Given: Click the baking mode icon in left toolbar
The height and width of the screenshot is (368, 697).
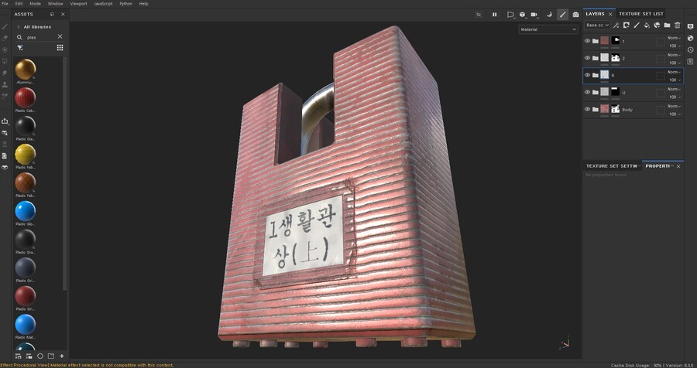Looking at the screenshot, I should (x=5, y=145).
